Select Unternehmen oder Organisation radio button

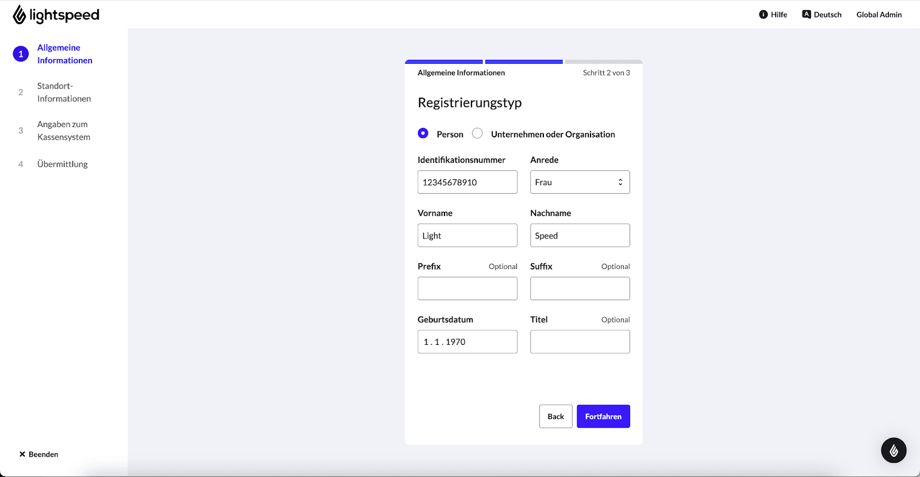tap(477, 133)
